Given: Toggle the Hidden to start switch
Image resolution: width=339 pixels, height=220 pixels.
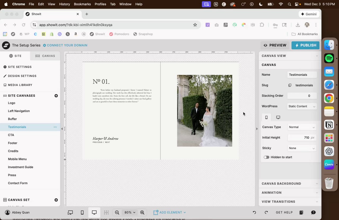Looking at the screenshot, I should pyautogui.click(x=266, y=157).
